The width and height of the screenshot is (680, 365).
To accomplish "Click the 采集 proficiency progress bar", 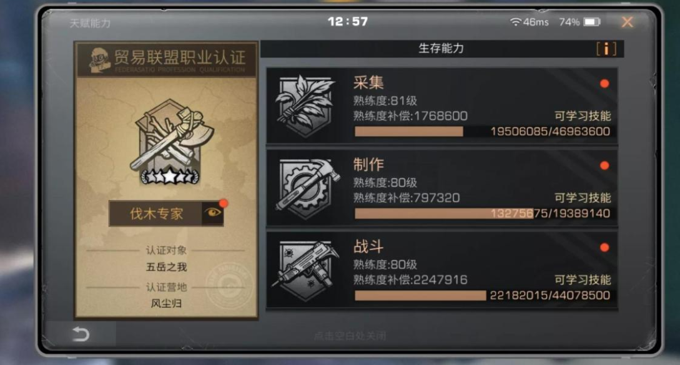I will coord(482,132).
